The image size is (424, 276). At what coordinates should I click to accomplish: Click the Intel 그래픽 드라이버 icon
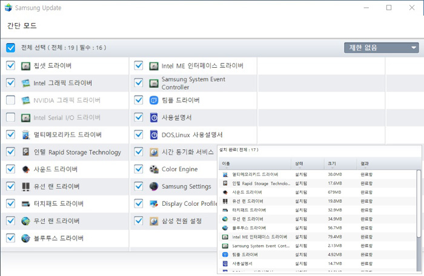coord(25,83)
